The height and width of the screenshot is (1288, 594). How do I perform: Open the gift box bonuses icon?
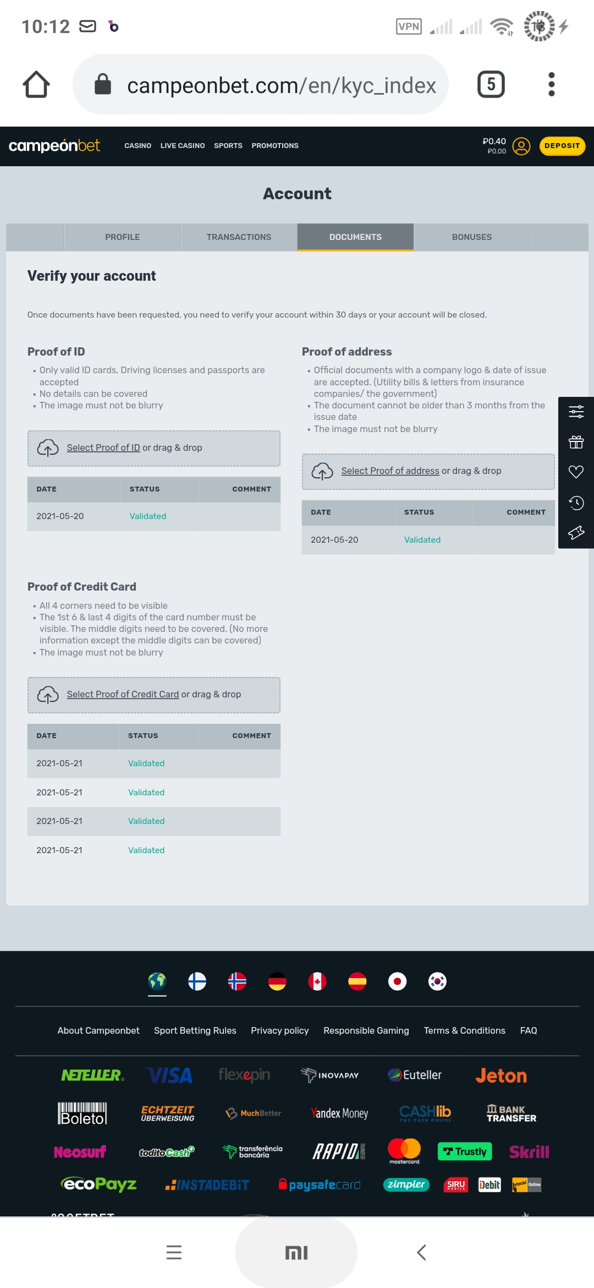(x=576, y=442)
